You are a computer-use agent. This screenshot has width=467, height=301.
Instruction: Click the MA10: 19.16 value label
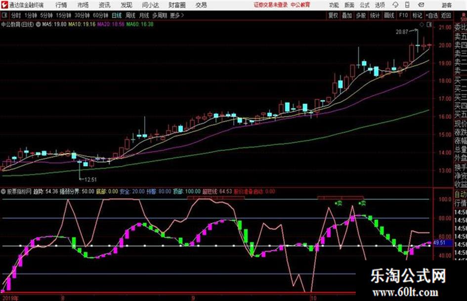(x=82, y=24)
